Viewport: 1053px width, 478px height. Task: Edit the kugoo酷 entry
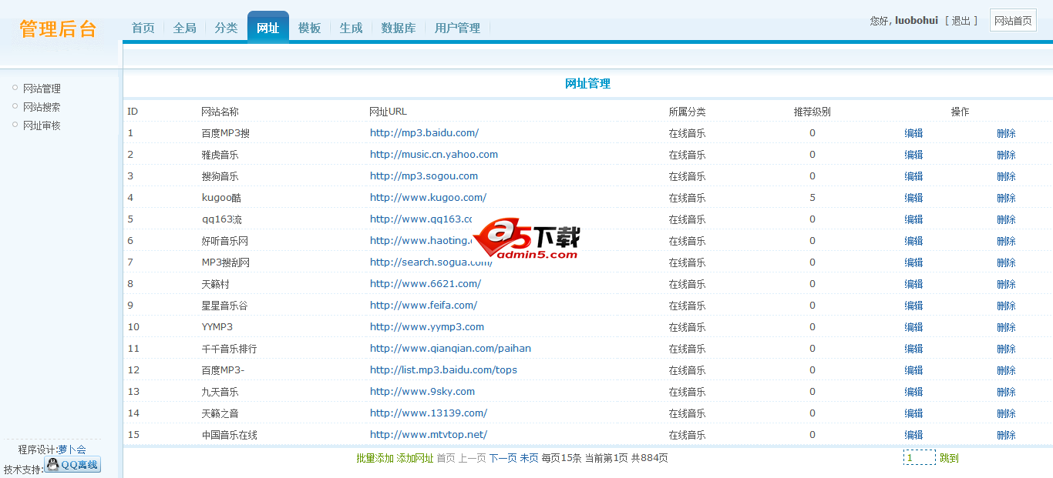[x=913, y=198]
